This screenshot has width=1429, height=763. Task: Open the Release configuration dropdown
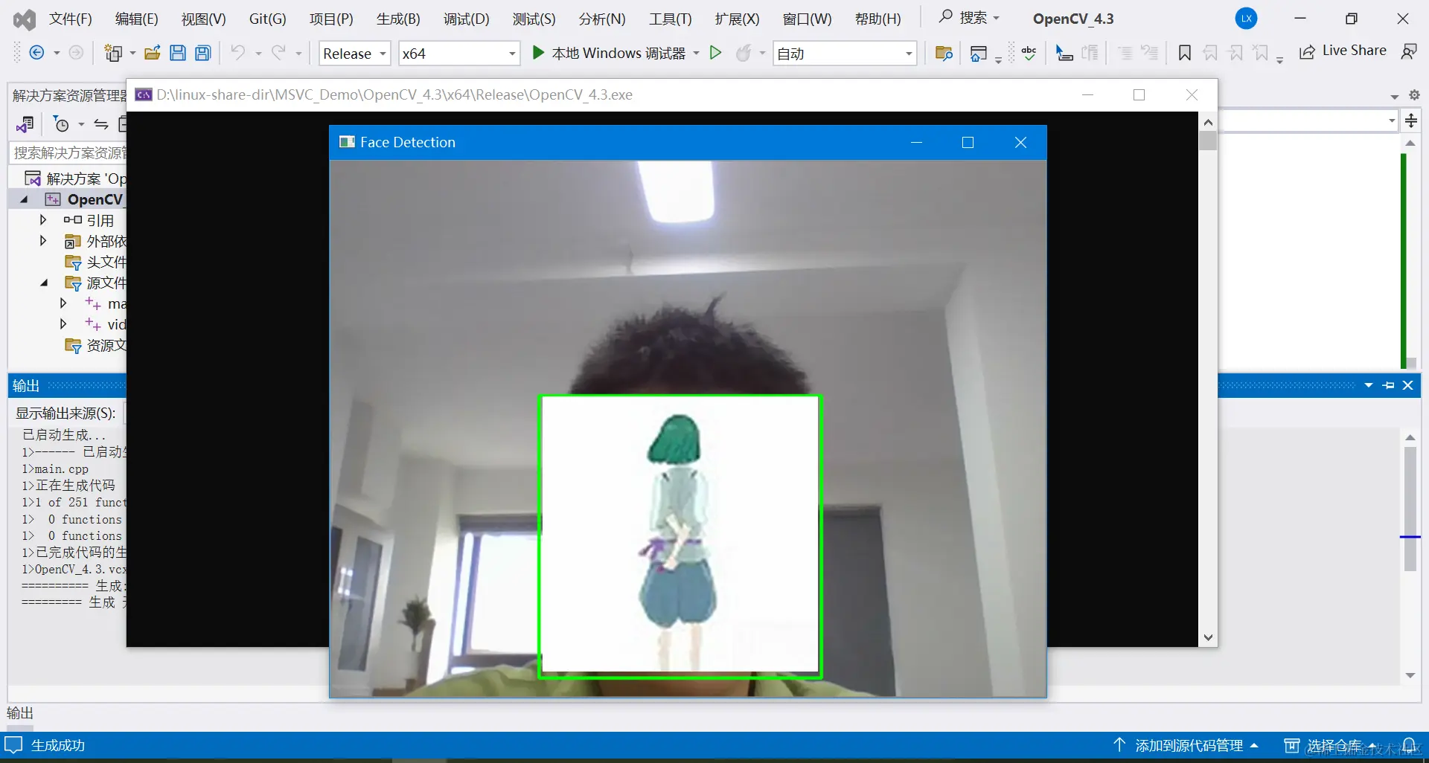click(355, 54)
